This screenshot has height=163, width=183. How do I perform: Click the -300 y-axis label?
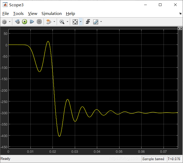pos(4,113)
